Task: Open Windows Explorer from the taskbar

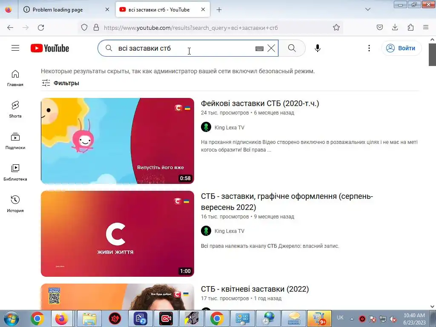Action: [x=89, y=318]
